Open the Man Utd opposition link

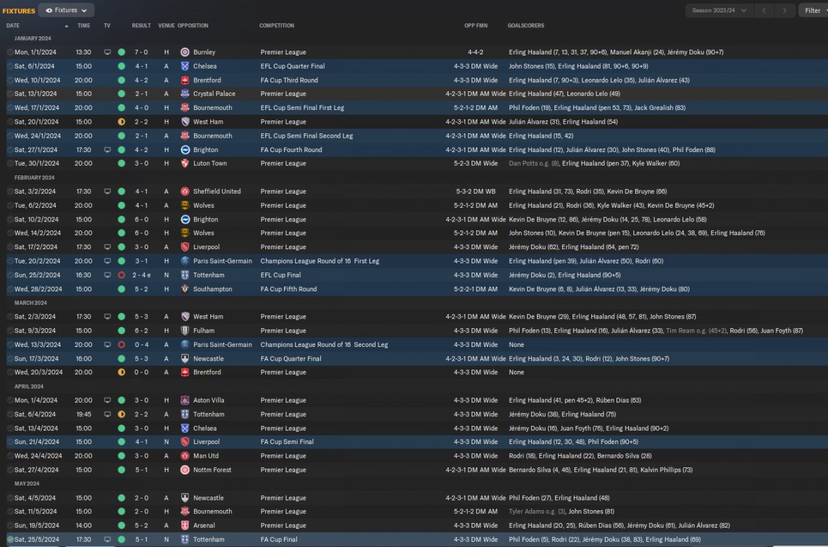point(206,456)
